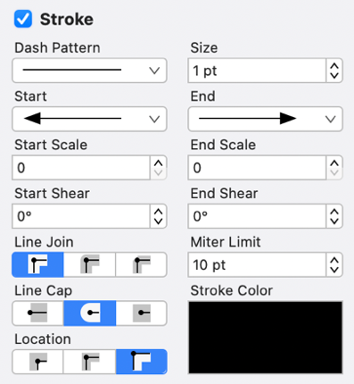The height and width of the screenshot is (384, 354).
Task: Choose the square Line Cap style
Action: click(142, 313)
